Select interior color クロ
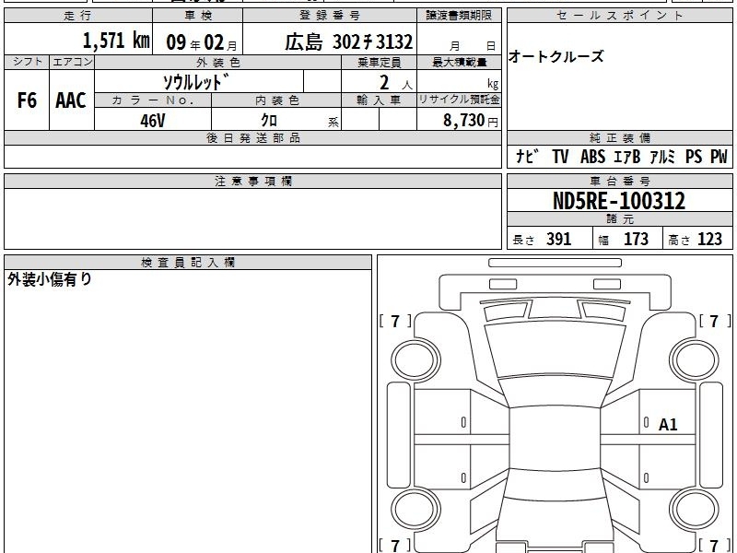737x553 pixels. pos(269,121)
